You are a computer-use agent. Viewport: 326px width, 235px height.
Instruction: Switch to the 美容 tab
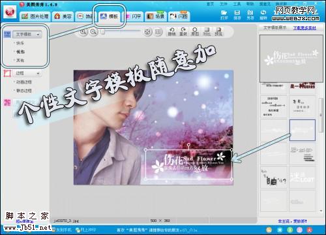click(63, 16)
